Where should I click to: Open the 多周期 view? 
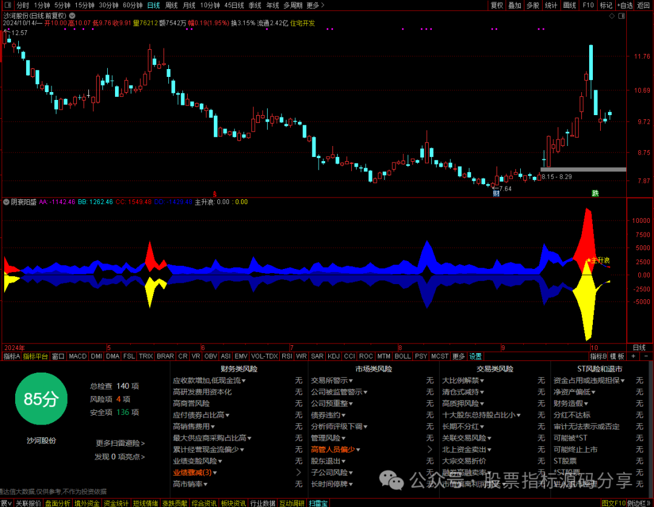coord(293,5)
